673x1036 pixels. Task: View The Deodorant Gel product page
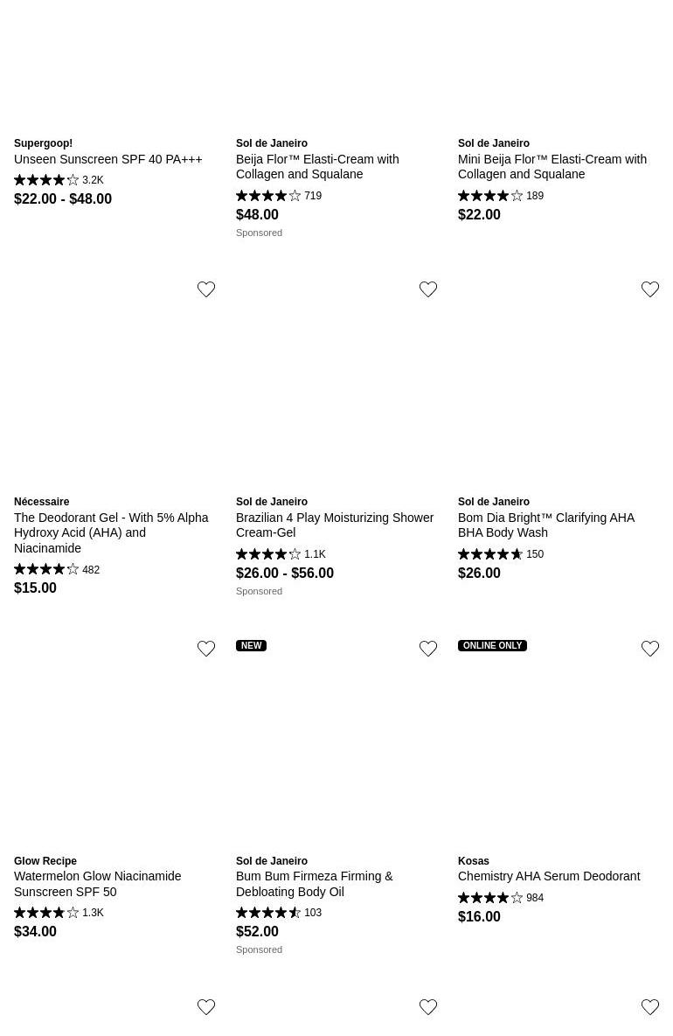coord(111,532)
